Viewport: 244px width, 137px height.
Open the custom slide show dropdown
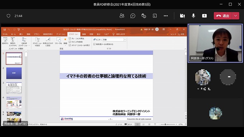[24, 42]
